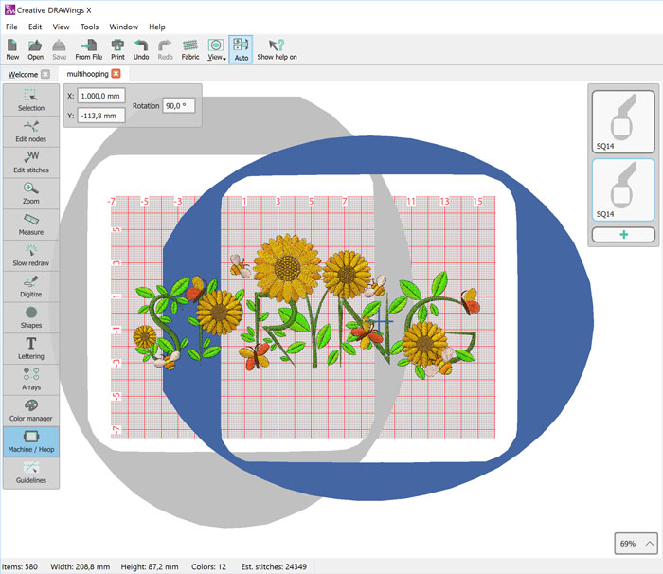
Task: Choose the Measure tool
Action: point(31,224)
